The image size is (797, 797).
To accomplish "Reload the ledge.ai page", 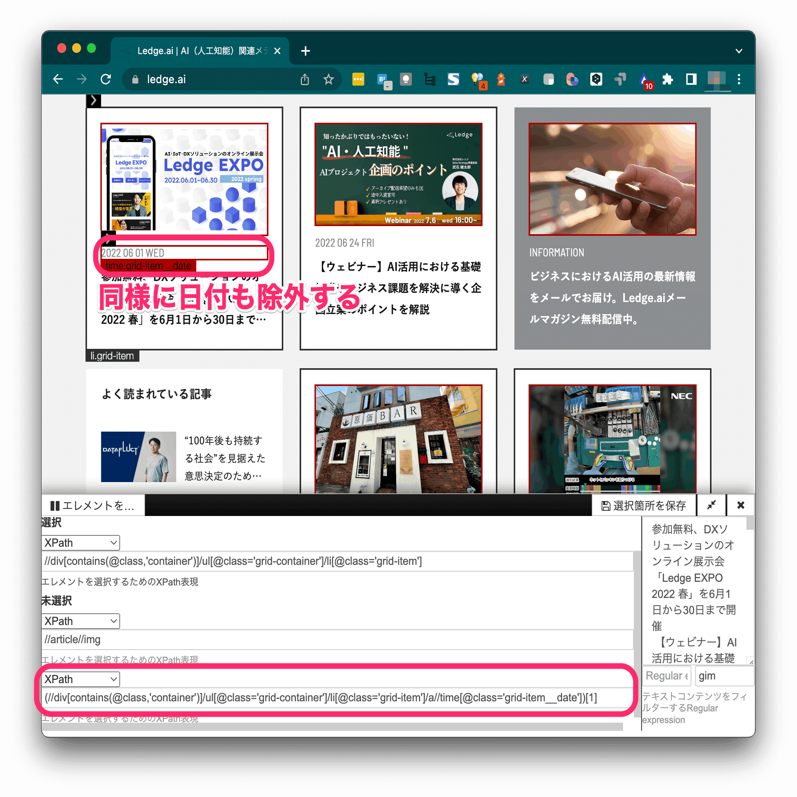I will tap(106, 79).
